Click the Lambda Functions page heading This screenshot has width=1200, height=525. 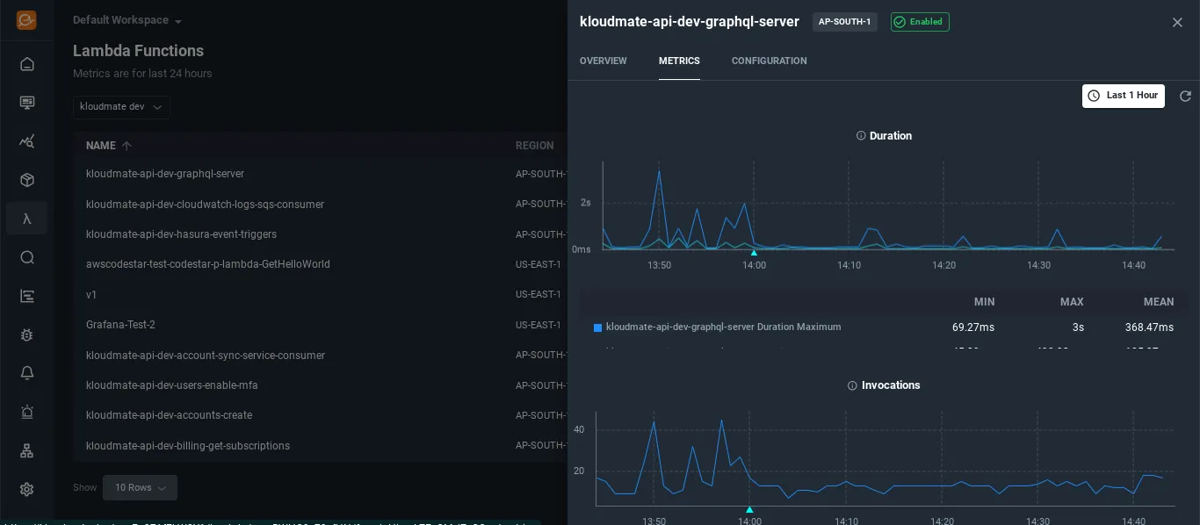coord(138,51)
